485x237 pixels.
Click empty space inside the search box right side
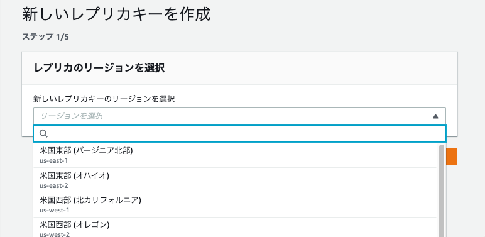pyautogui.click(x=341, y=134)
